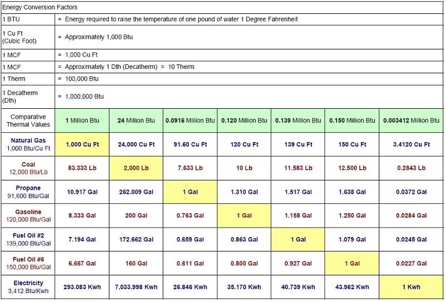Screen dimensions: 446x302
Task: Click 'Comparative Thermal Values' header cell
Action: (x=28, y=120)
